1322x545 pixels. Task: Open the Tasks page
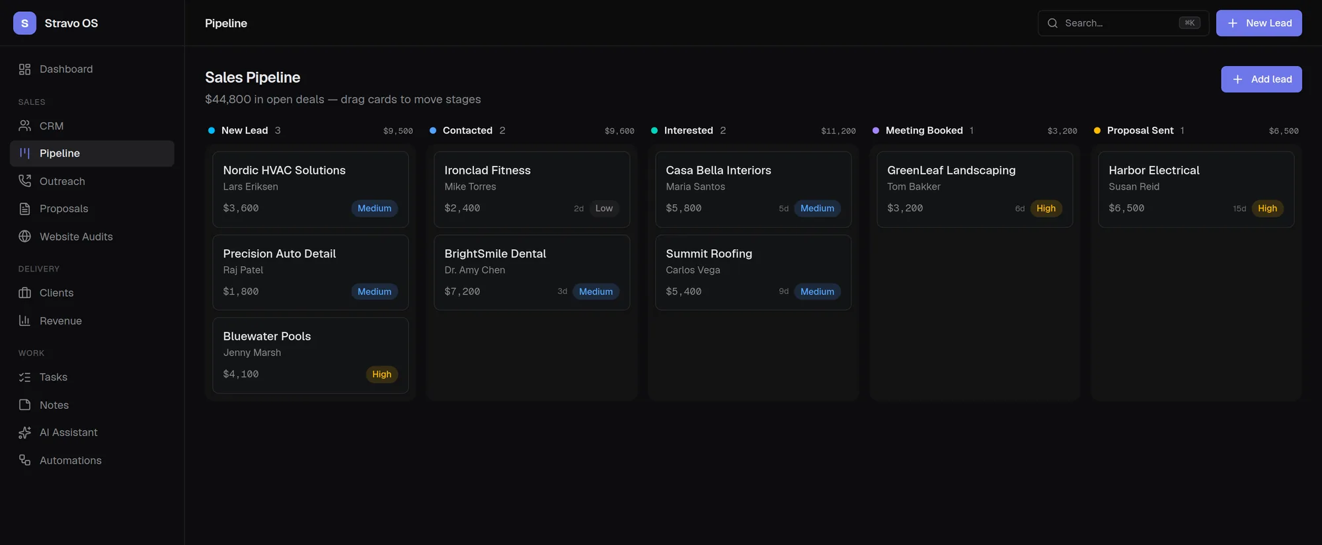point(92,377)
